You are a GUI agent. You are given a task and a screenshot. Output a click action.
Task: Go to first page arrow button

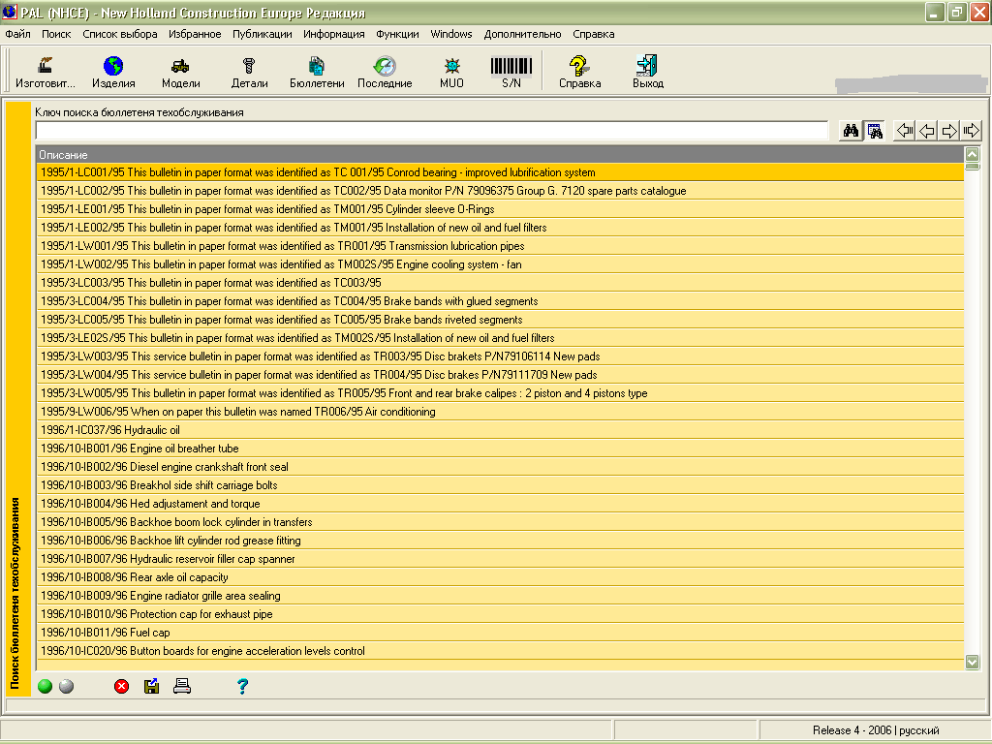[x=905, y=131]
